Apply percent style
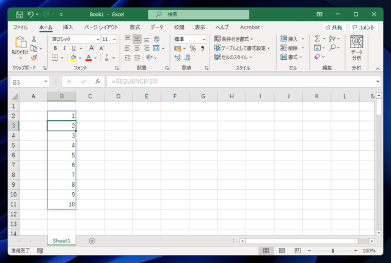 tap(193, 48)
